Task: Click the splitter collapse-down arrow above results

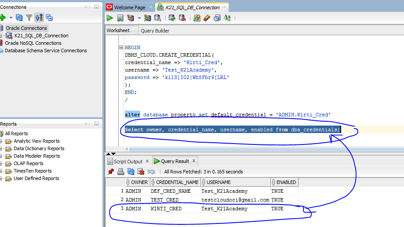Action: (113, 154)
